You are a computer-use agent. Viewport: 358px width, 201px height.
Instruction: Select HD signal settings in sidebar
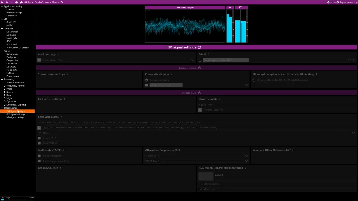click(x=15, y=118)
